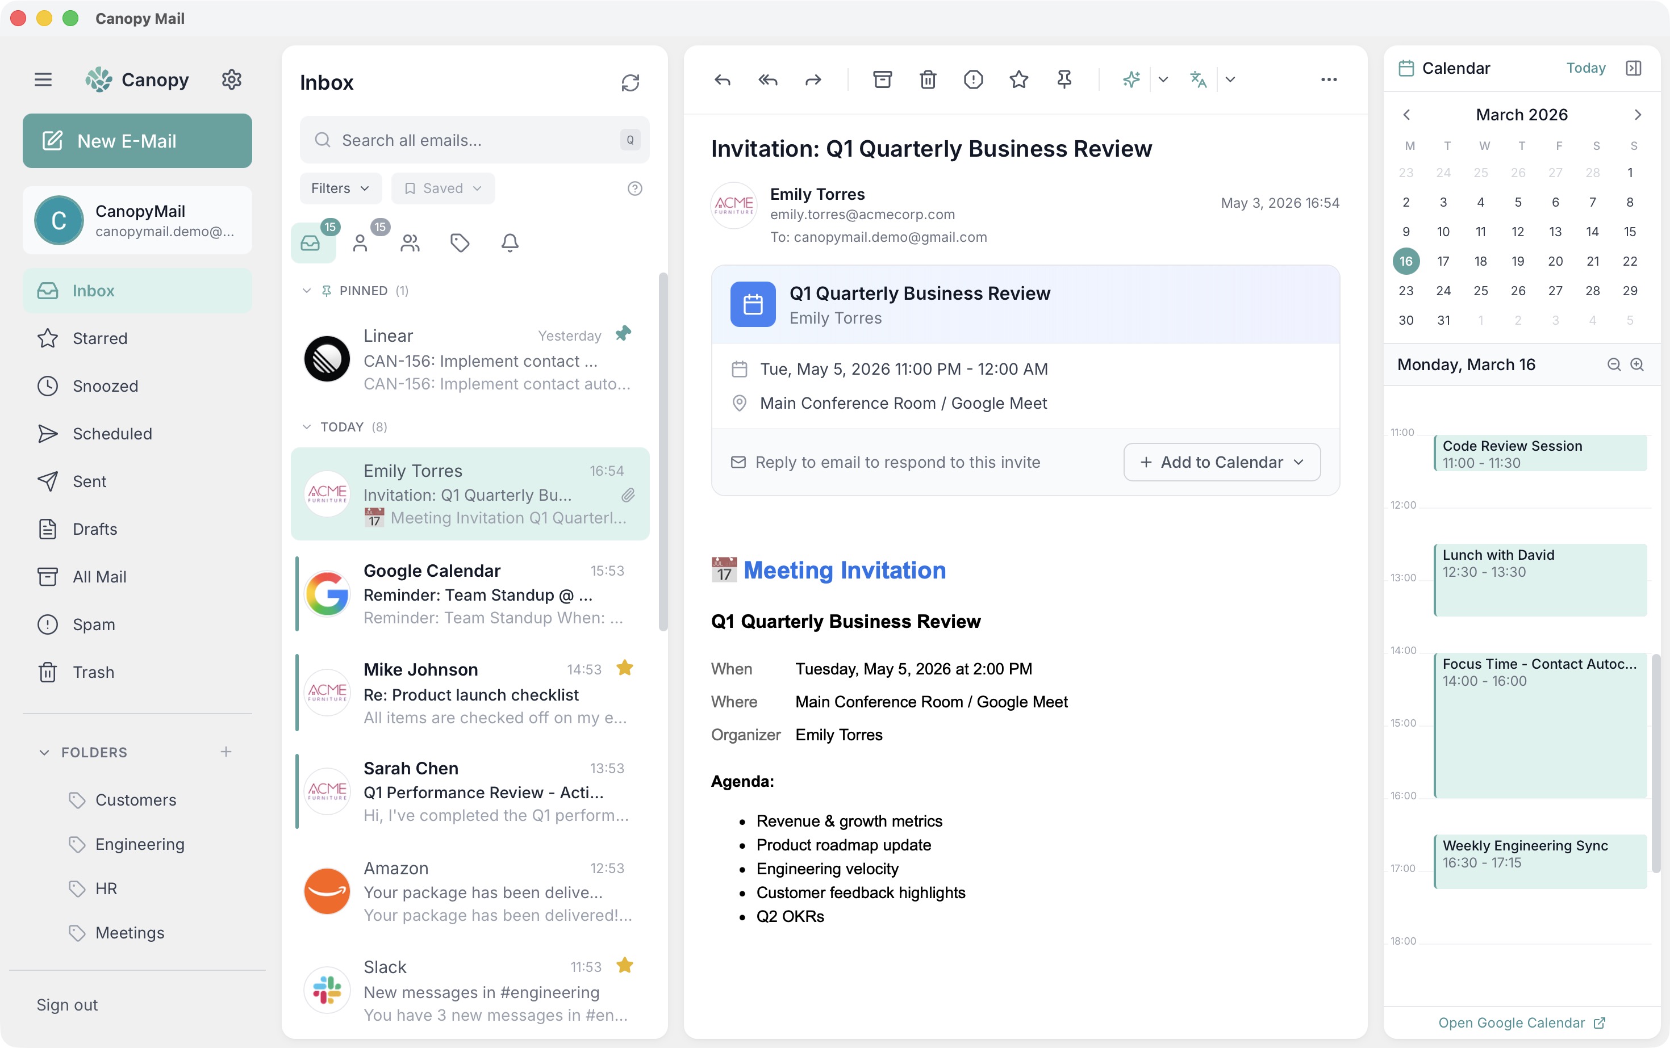
Task: Open the Amazon package delivered email
Action: [x=470, y=891]
